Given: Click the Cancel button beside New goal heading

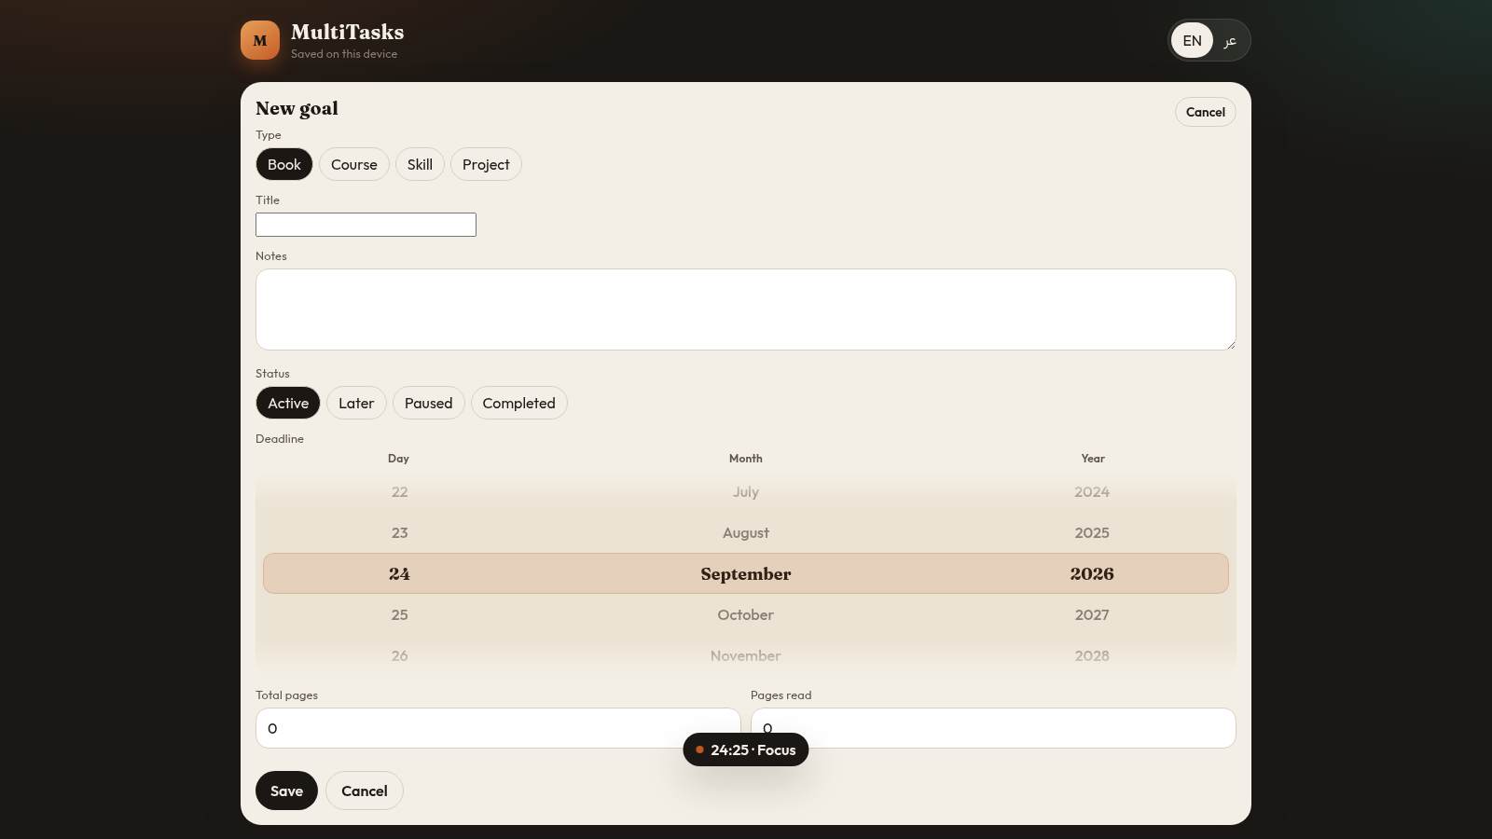Looking at the screenshot, I should [x=1205, y=112].
